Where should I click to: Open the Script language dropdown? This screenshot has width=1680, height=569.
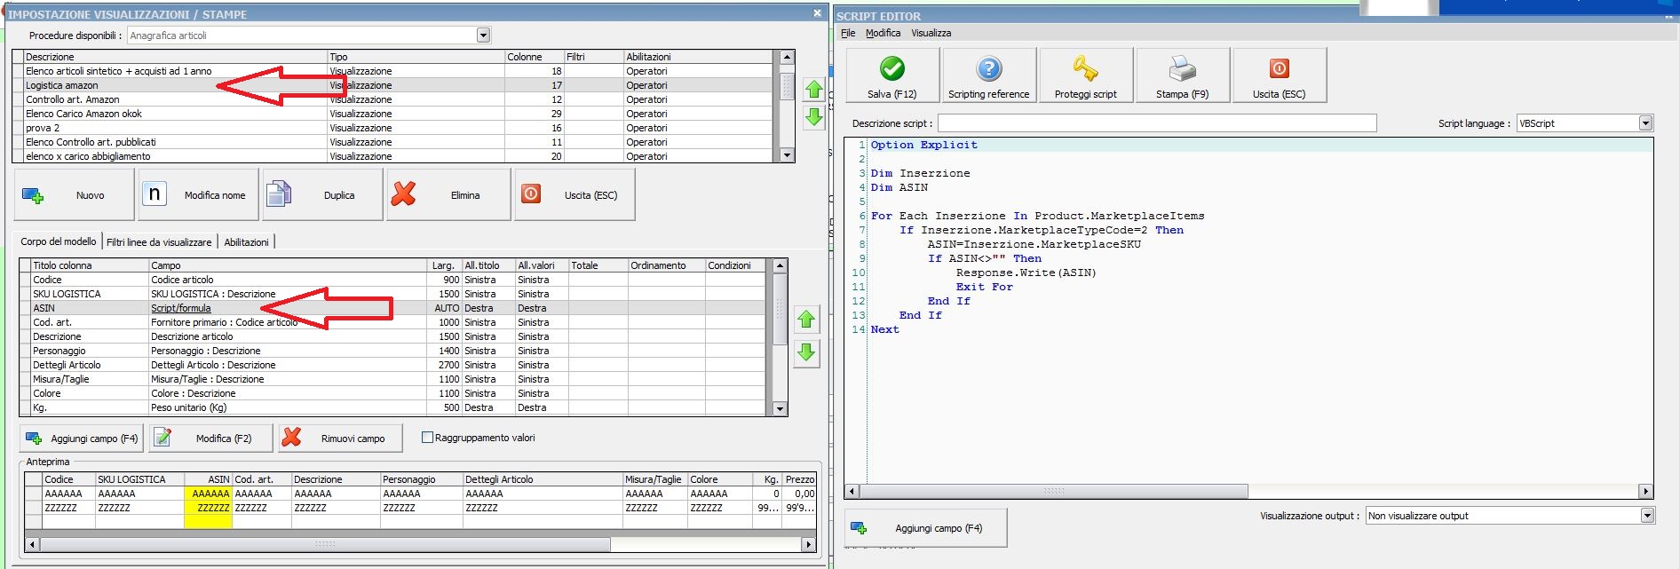(x=1645, y=123)
